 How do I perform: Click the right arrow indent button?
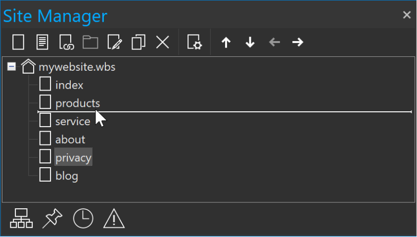[x=298, y=42]
